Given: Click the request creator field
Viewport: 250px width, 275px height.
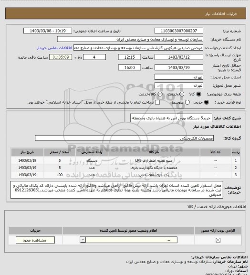Looking at the screenshot, I should pyautogui.click(x=138, y=48).
